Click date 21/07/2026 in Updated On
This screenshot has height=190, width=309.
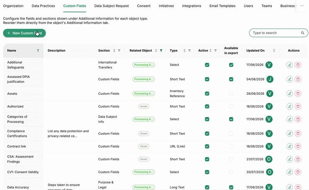pos(255,159)
